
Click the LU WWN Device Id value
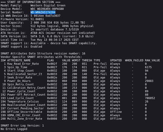click(x=45, y=16)
